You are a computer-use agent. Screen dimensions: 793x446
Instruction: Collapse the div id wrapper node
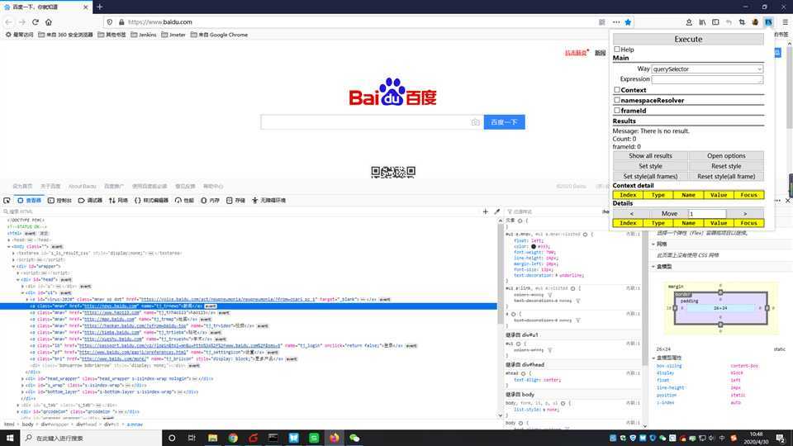tap(14, 267)
